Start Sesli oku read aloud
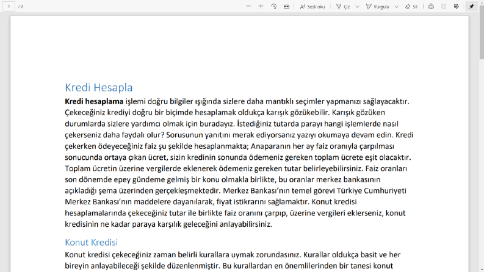This screenshot has width=484, height=272. pyautogui.click(x=312, y=6)
